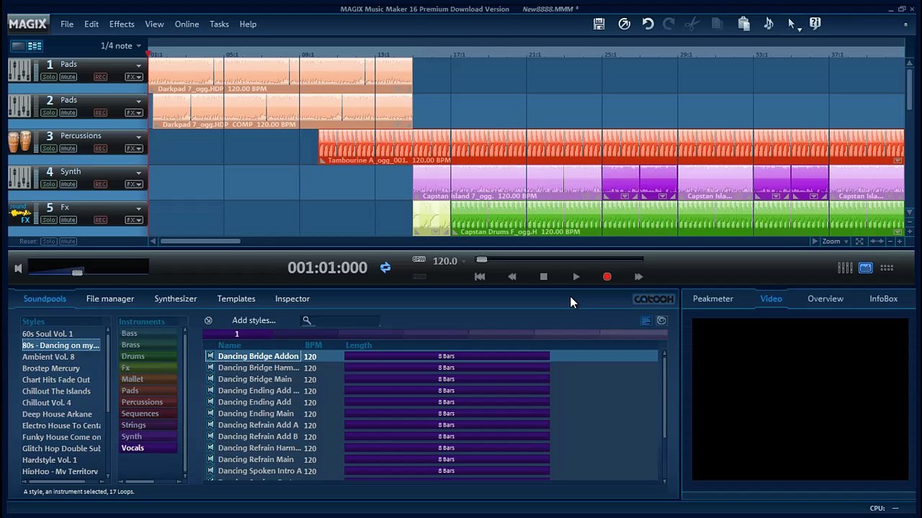Open the mixer icon on track 1 Pads
Image resolution: width=922 pixels, height=518 pixels.
pos(20,70)
